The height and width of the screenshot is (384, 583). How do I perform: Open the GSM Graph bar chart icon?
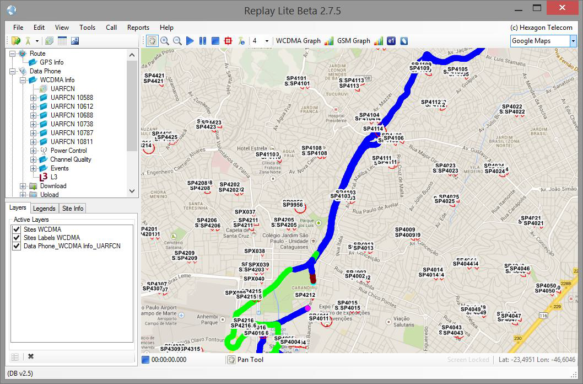click(379, 41)
